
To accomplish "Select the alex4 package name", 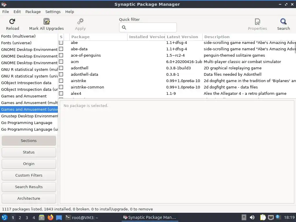I will (x=76, y=93).
